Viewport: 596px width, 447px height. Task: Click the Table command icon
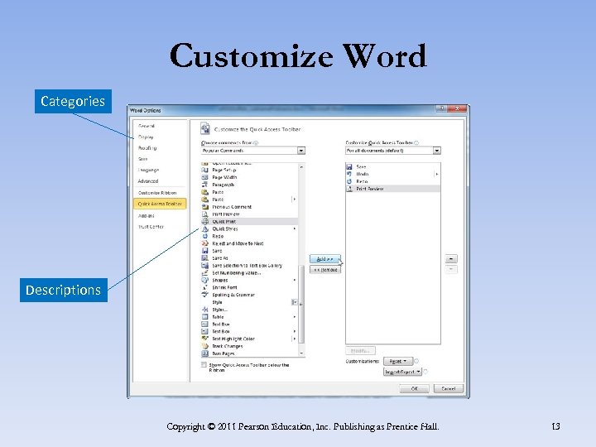click(x=205, y=316)
